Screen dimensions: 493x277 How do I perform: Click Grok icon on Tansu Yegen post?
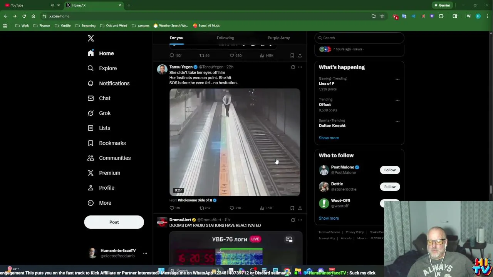pos(293,67)
